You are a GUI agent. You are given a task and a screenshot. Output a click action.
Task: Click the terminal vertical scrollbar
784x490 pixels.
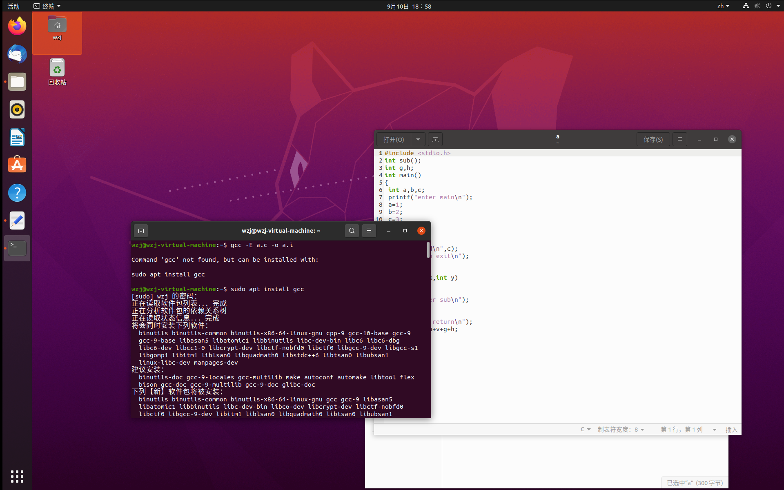(428, 250)
